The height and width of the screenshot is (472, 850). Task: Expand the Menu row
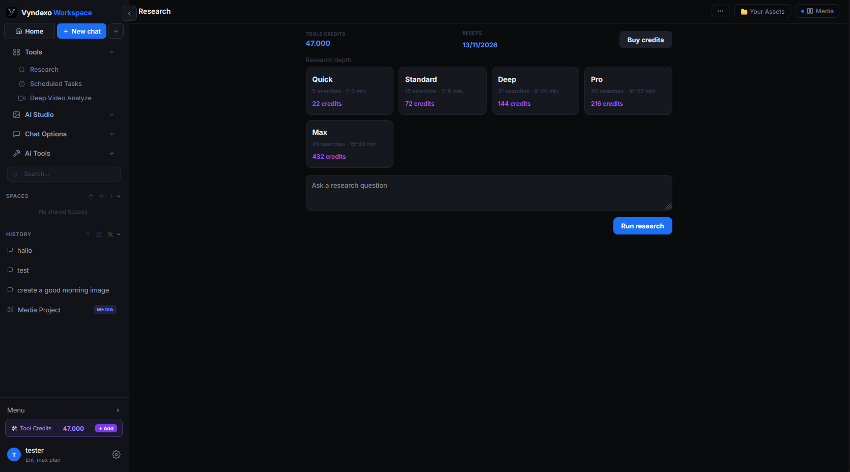click(x=64, y=410)
